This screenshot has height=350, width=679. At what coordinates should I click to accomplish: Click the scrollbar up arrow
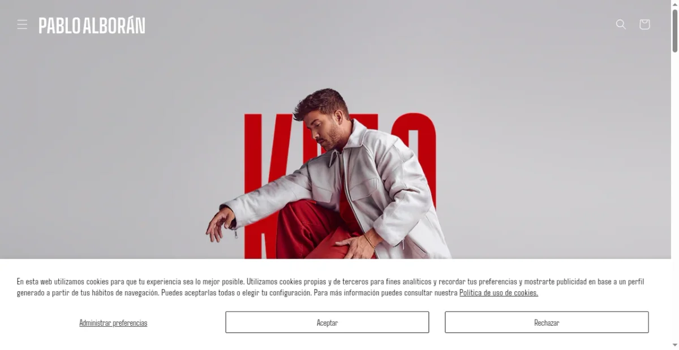tap(675, 4)
